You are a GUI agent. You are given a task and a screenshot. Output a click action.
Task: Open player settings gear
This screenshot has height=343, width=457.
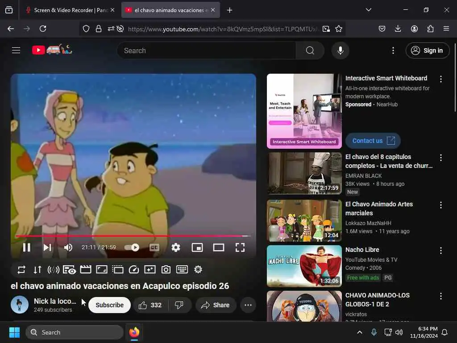click(x=175, y=247)
